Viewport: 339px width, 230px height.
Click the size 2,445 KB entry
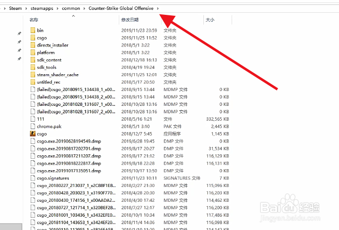220,126
